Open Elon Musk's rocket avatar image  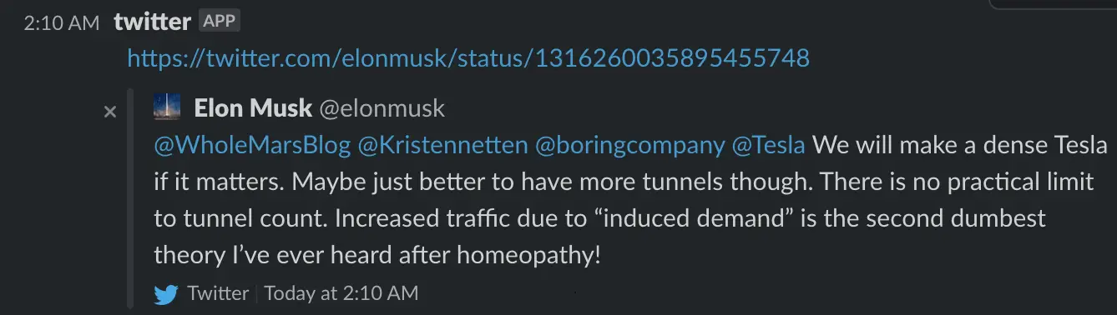(167, 107)
